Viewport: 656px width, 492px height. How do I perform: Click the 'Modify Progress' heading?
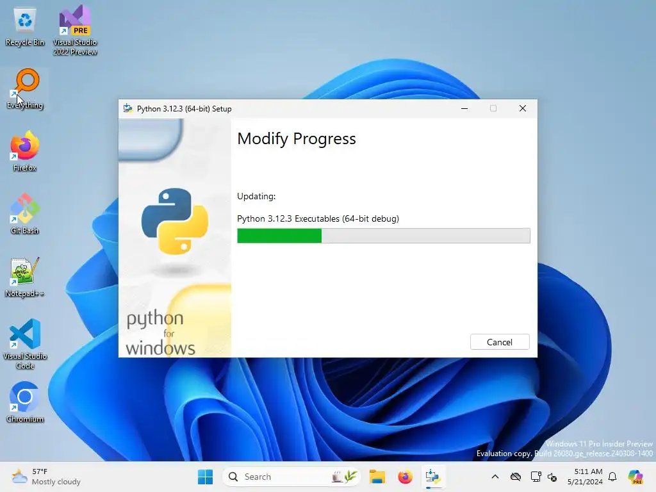[x=296, y=138]
